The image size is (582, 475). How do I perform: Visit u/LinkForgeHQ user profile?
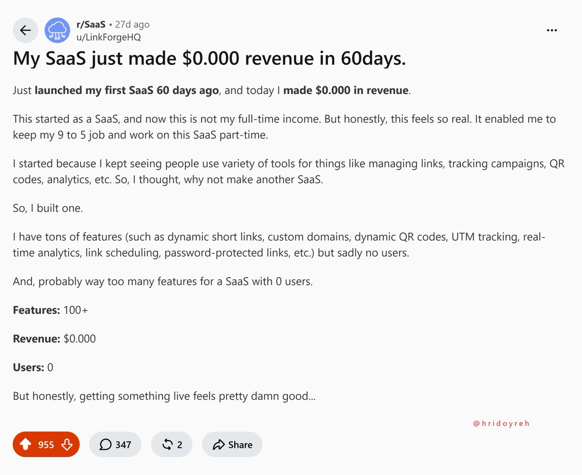coord(109,37)
